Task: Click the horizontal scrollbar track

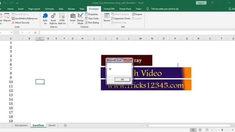Action: 189,125
